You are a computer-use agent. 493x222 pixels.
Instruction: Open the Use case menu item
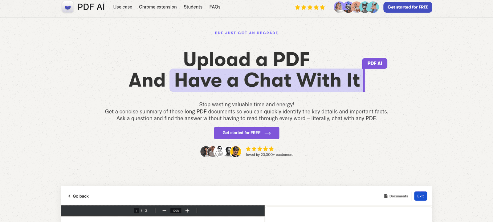123,7
